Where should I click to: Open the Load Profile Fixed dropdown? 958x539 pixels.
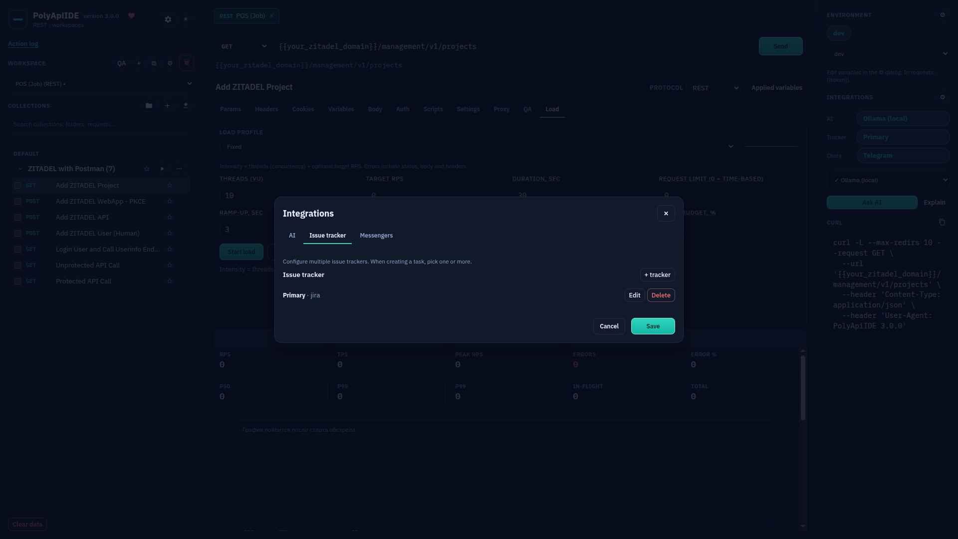point(478,147)
